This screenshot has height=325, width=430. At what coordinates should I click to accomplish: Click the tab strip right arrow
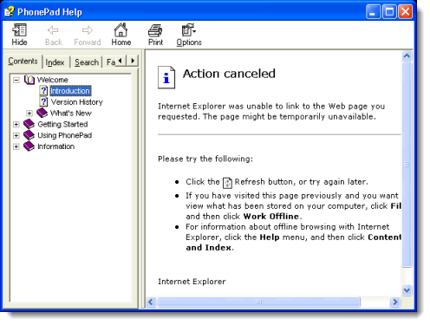coord(133,61)
